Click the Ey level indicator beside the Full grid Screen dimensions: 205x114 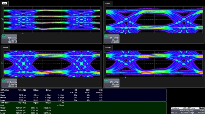coord(2,19)
